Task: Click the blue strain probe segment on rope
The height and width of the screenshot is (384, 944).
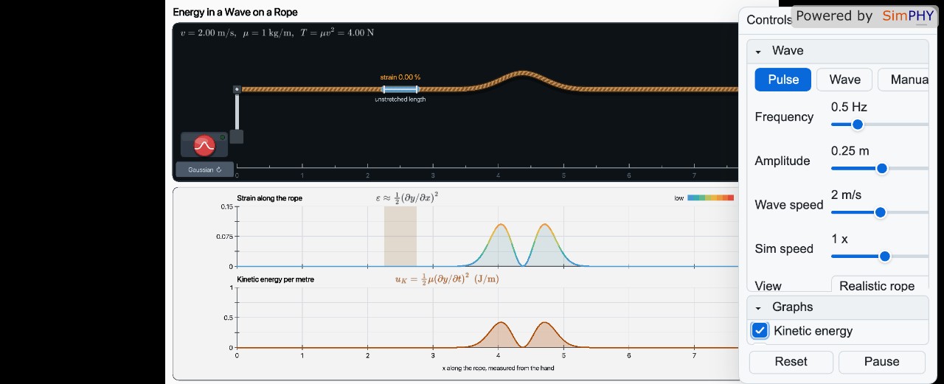Action: click(400, 89)
